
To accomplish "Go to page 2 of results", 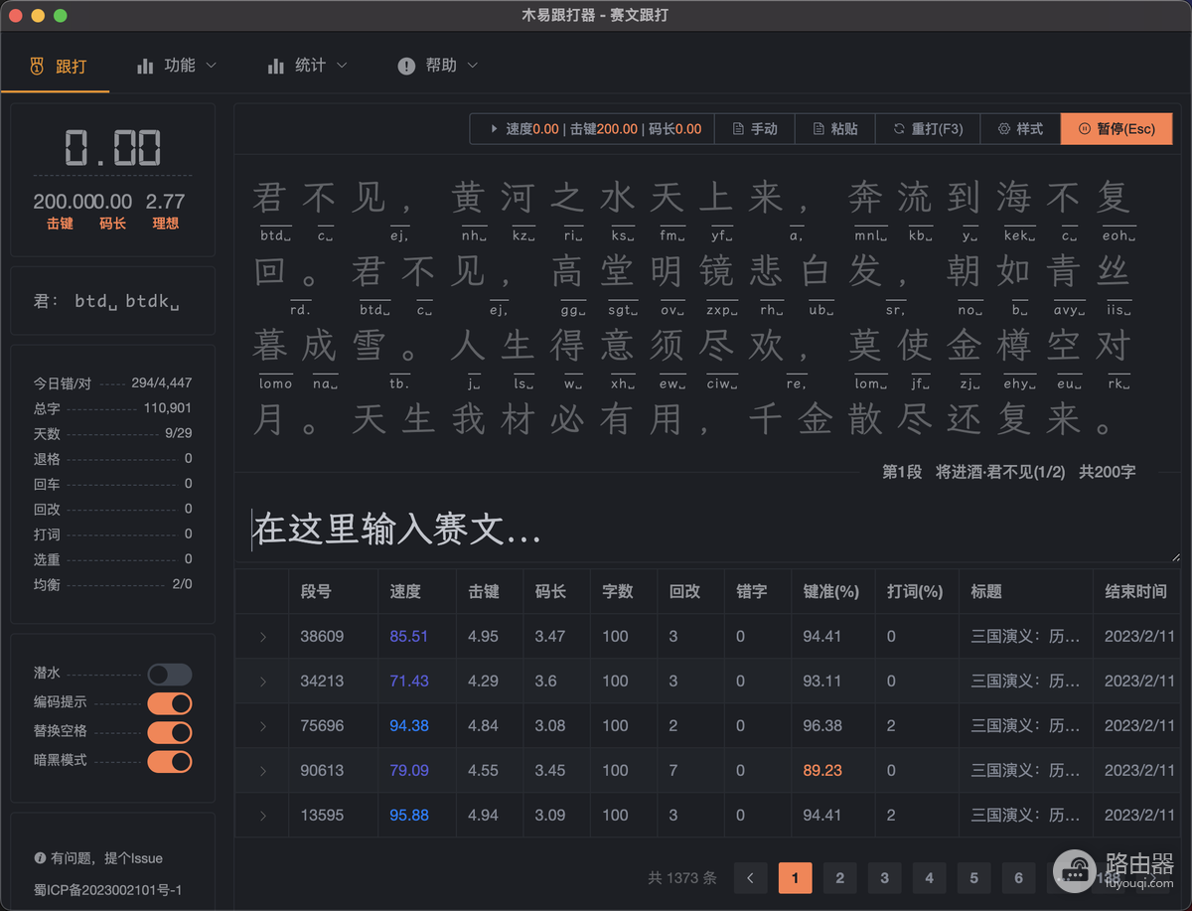I will coord(840,878).
